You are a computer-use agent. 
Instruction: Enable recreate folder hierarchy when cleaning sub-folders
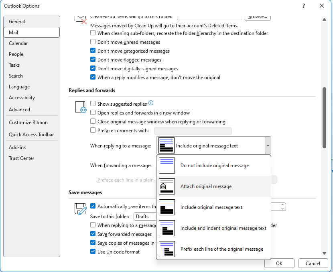click(93, 33)
